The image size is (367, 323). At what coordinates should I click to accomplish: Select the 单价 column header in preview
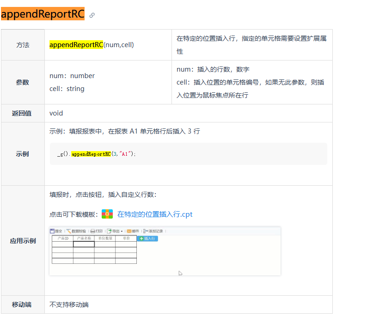click(126, 238)
